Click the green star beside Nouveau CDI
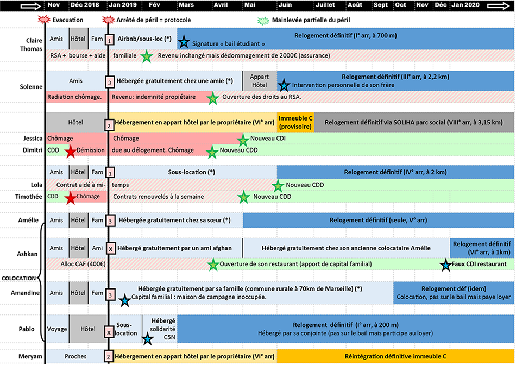 (242, 139)
